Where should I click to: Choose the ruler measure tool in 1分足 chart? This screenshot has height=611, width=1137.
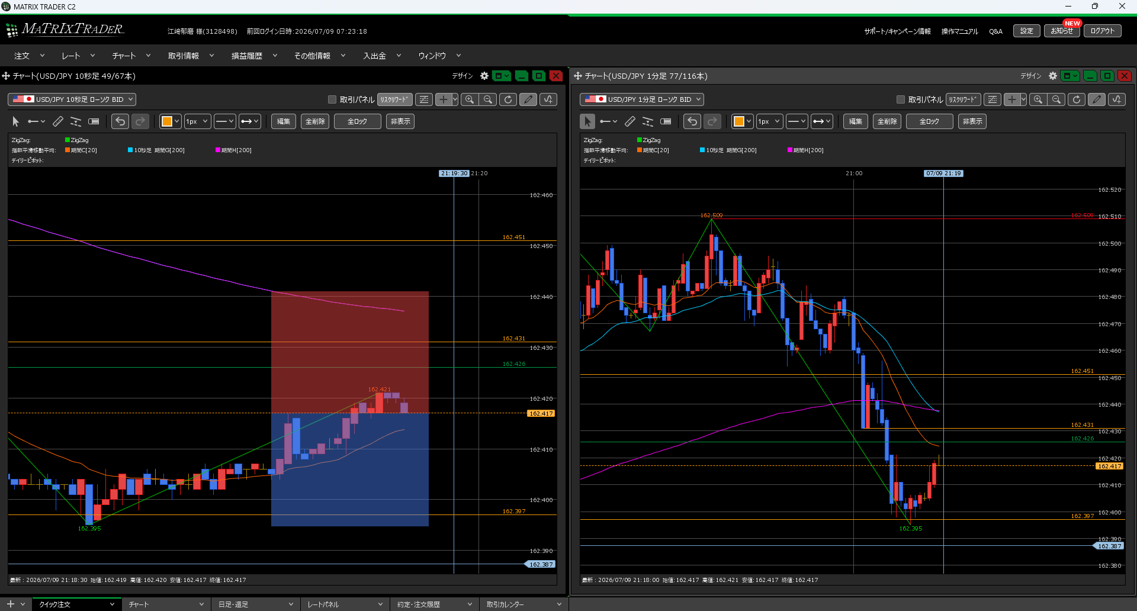630,121
